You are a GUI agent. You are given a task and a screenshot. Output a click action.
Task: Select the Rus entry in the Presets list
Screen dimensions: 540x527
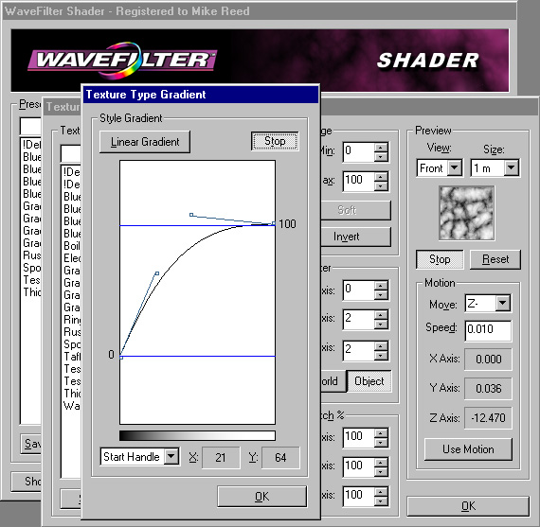click(31, 255)
